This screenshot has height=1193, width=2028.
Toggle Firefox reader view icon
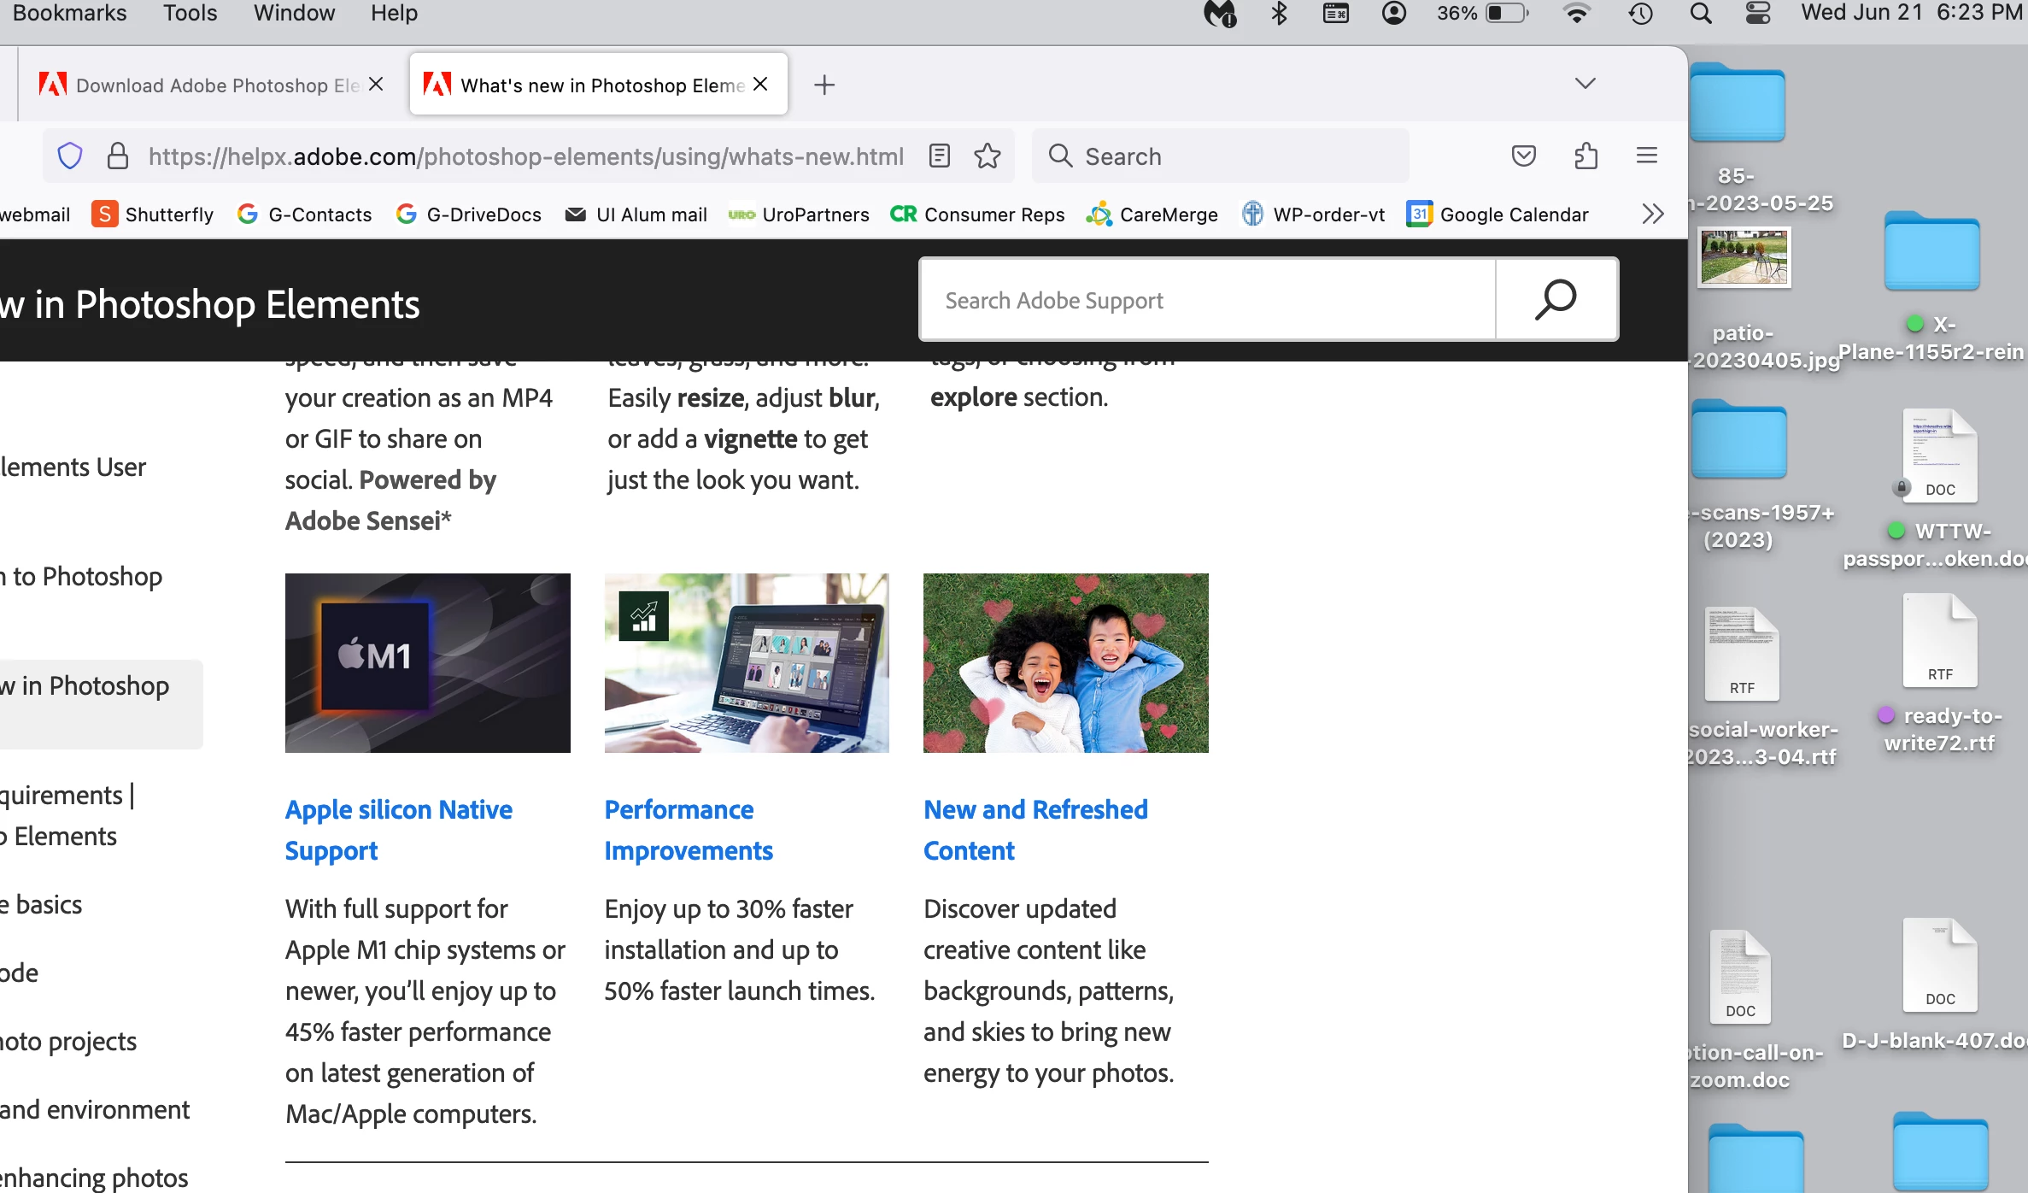(939, 156)
